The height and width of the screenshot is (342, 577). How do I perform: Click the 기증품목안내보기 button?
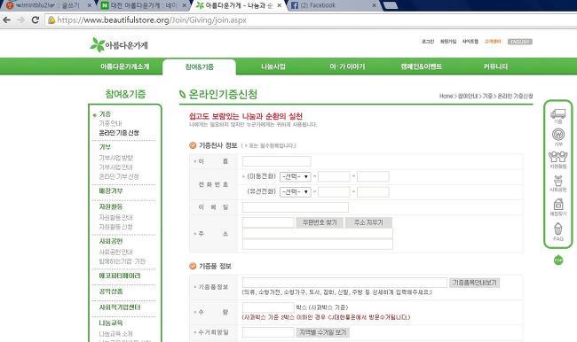[474, 283]
